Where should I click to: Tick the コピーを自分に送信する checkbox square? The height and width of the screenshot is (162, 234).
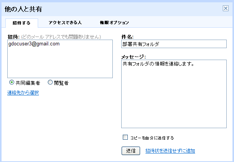tap(125, 137)
